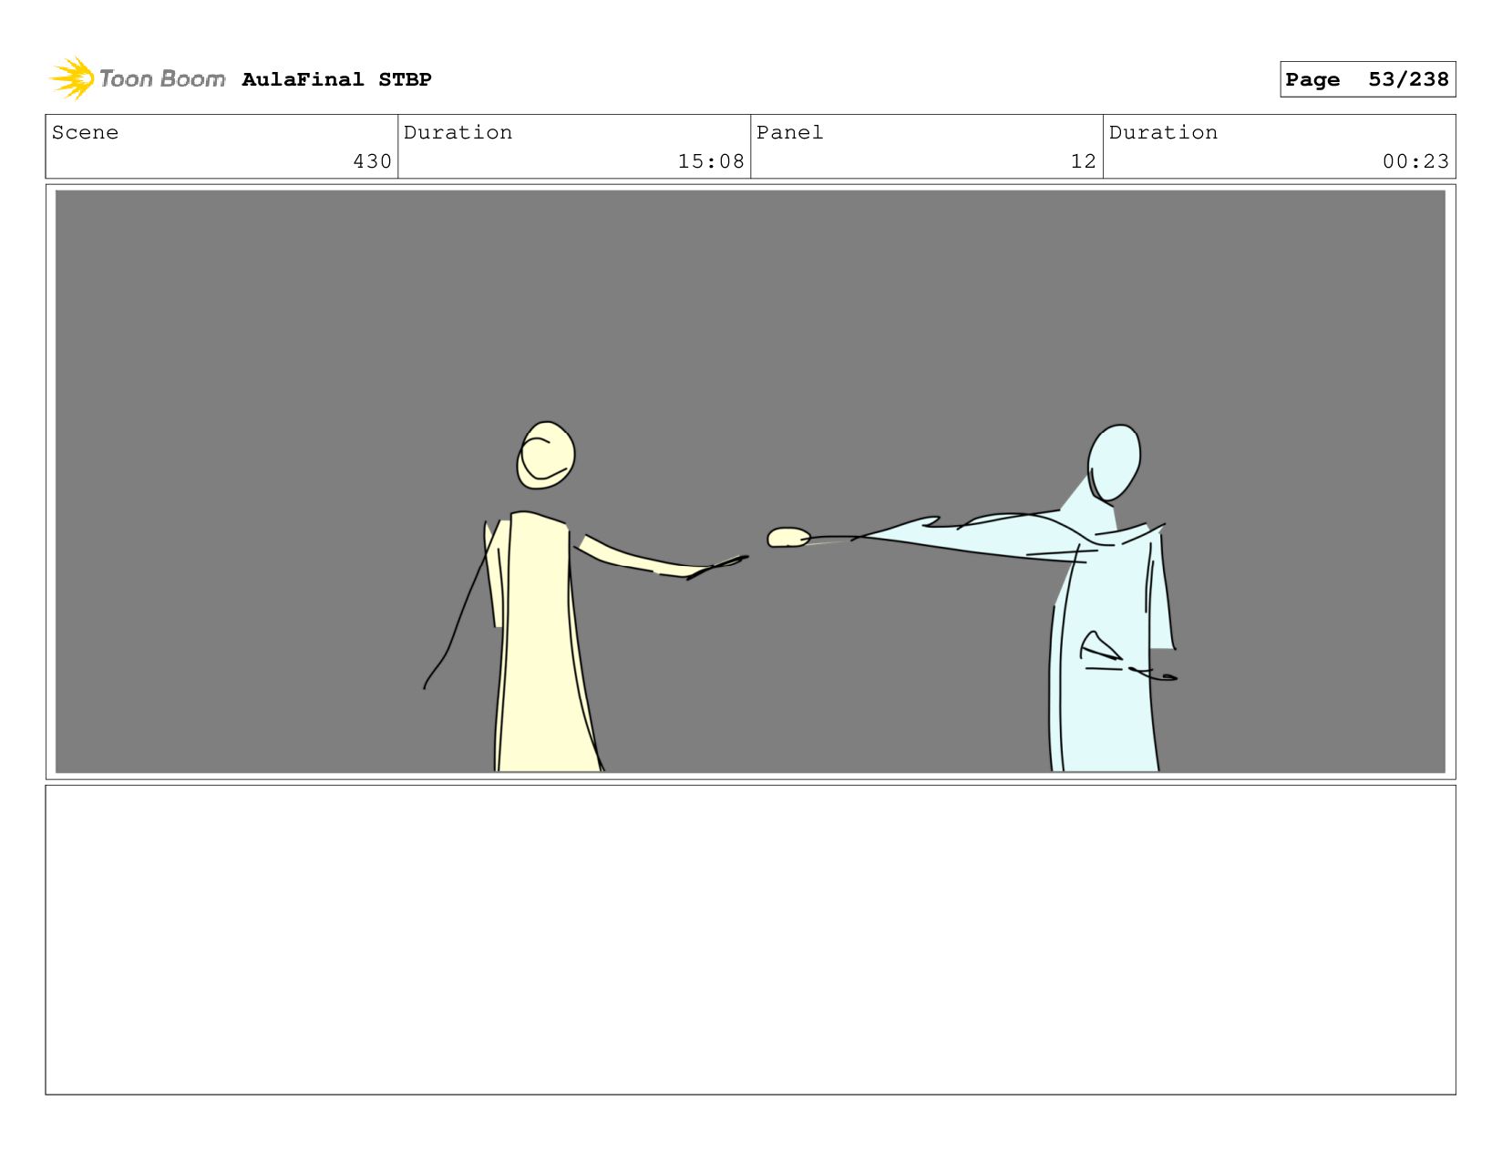The width and height of the screenshot is (1502, 1163).
Task: Select the panel number '12'
Action: pos(1083,161)
